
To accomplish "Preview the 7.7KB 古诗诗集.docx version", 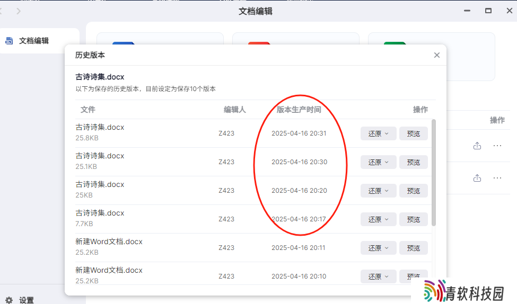I will 414,219.
